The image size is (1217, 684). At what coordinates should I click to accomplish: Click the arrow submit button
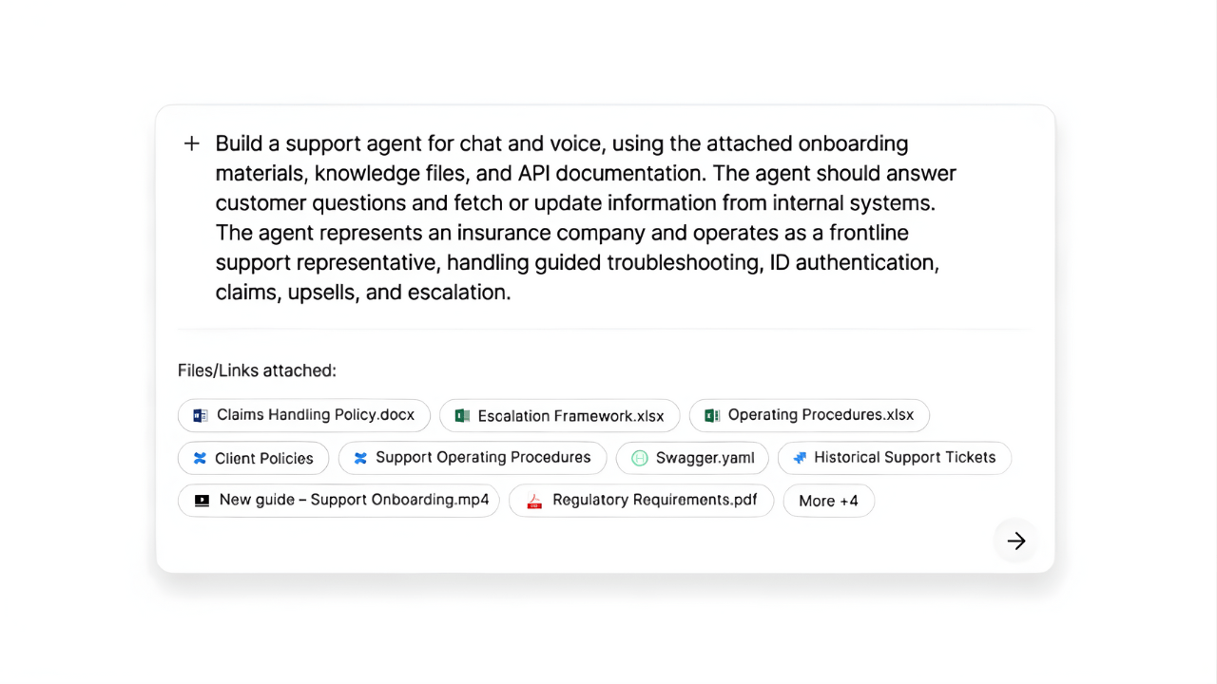(x=1015, y=541)
